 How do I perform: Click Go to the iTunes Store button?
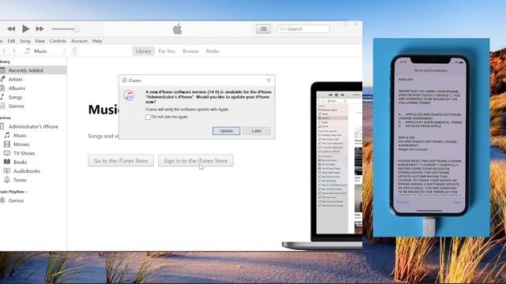click(x=121, y=161)
